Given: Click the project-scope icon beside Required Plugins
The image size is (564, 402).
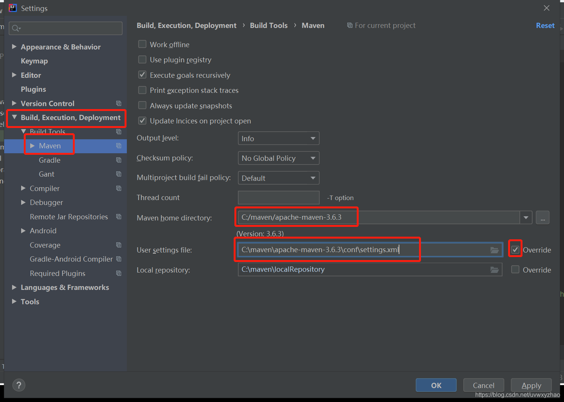Looking at the screenshot, I should 119,273.
